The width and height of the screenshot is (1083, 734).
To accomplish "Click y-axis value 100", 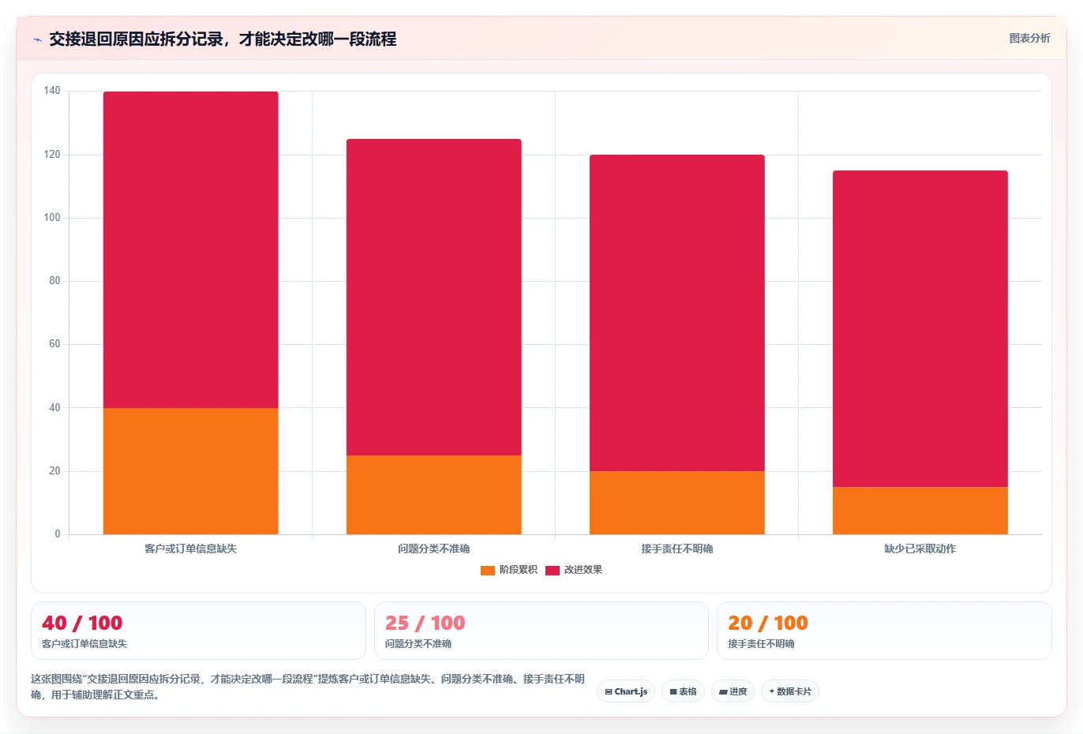I will [x=52, y=217].
